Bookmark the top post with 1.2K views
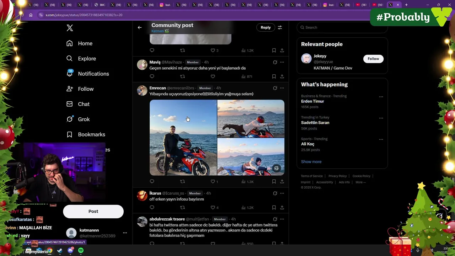 tap(274, 50)
